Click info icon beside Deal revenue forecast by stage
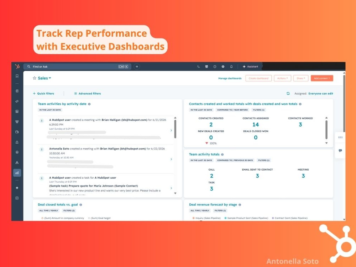This screenshot has height=267, width=356. point(240,205)
